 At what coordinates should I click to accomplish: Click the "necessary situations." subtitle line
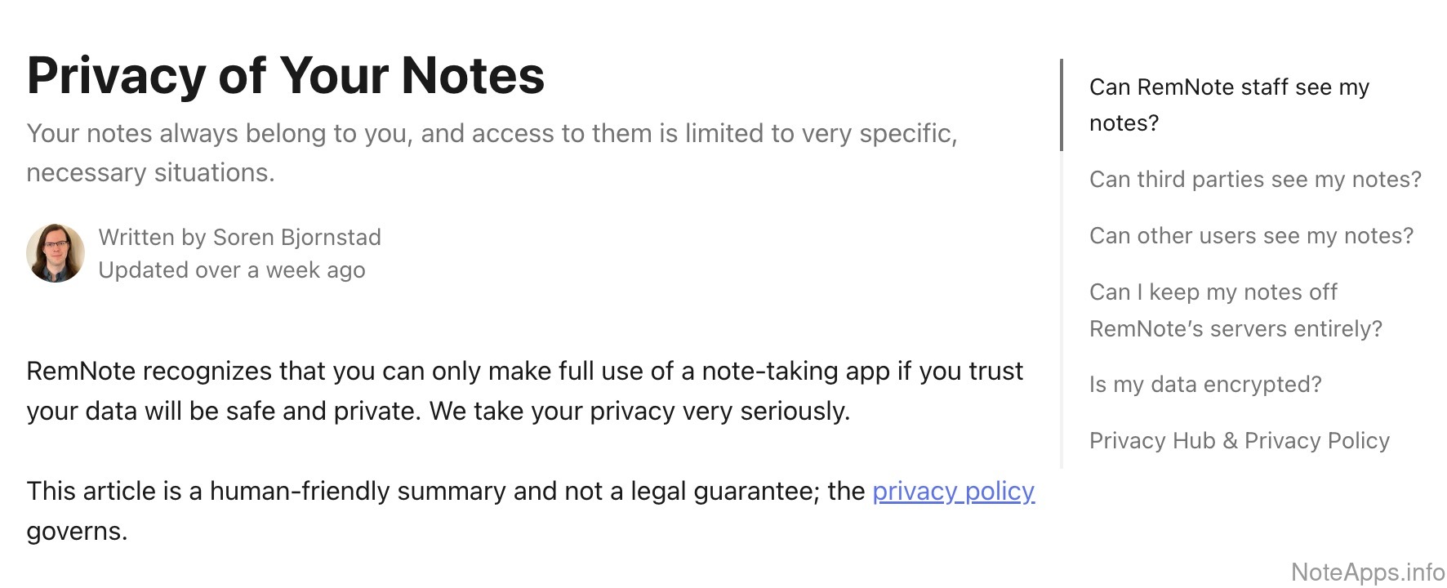(x=150, y=173)
